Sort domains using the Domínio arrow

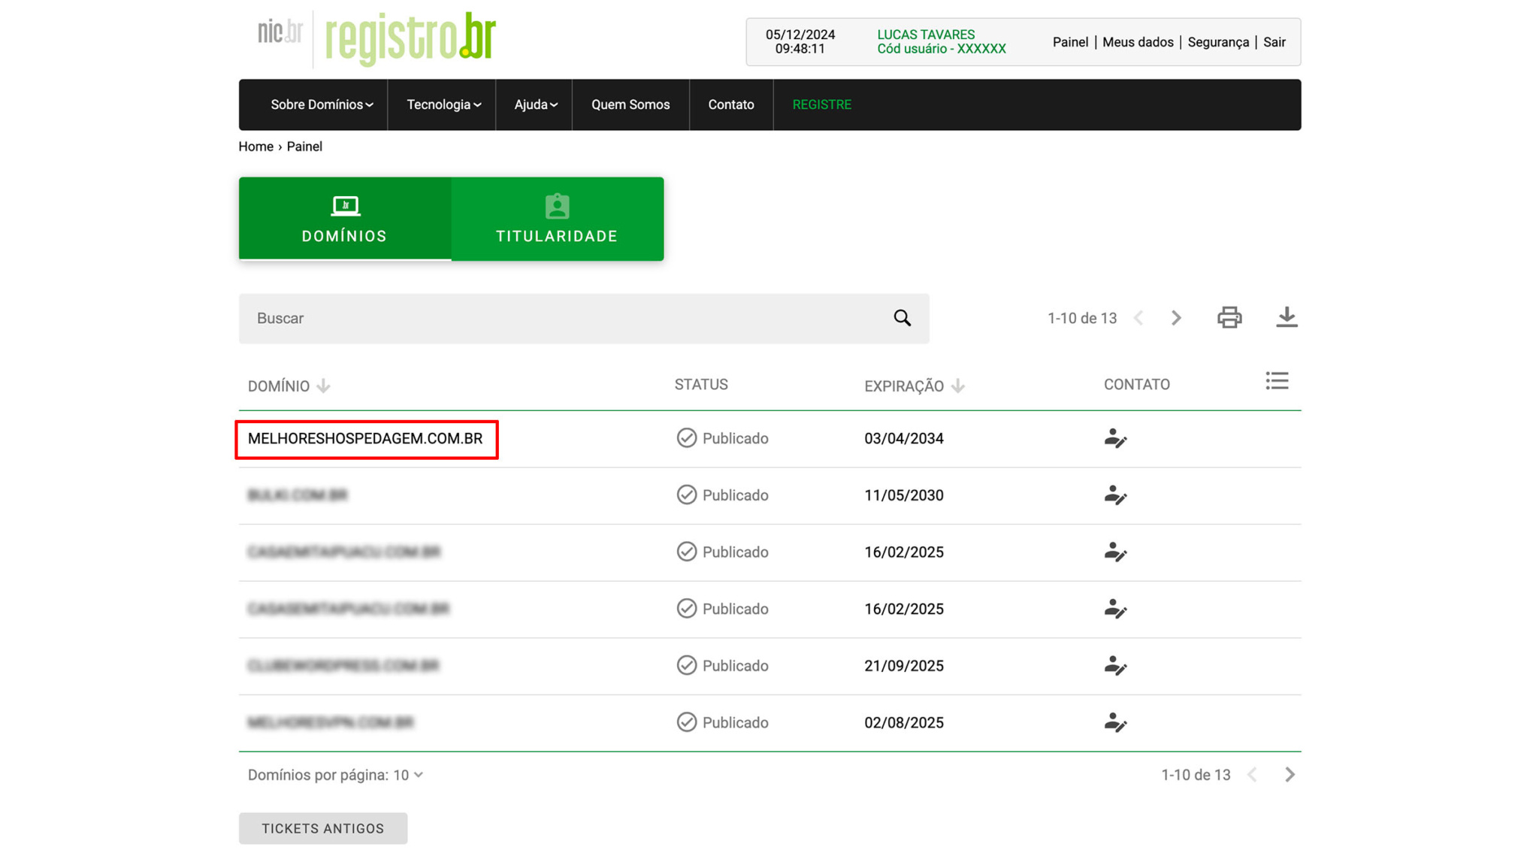pyautogui.click(x=323, y=385)
